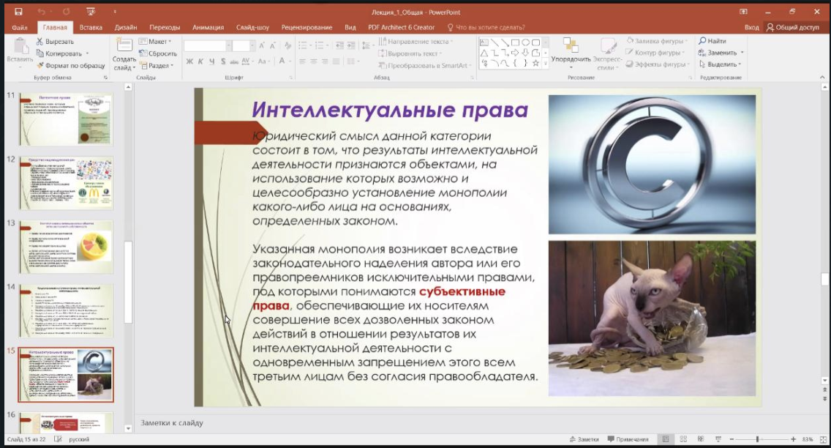
Task: Select slide 11 thumbnail
Action: click(x=66, y=119)
